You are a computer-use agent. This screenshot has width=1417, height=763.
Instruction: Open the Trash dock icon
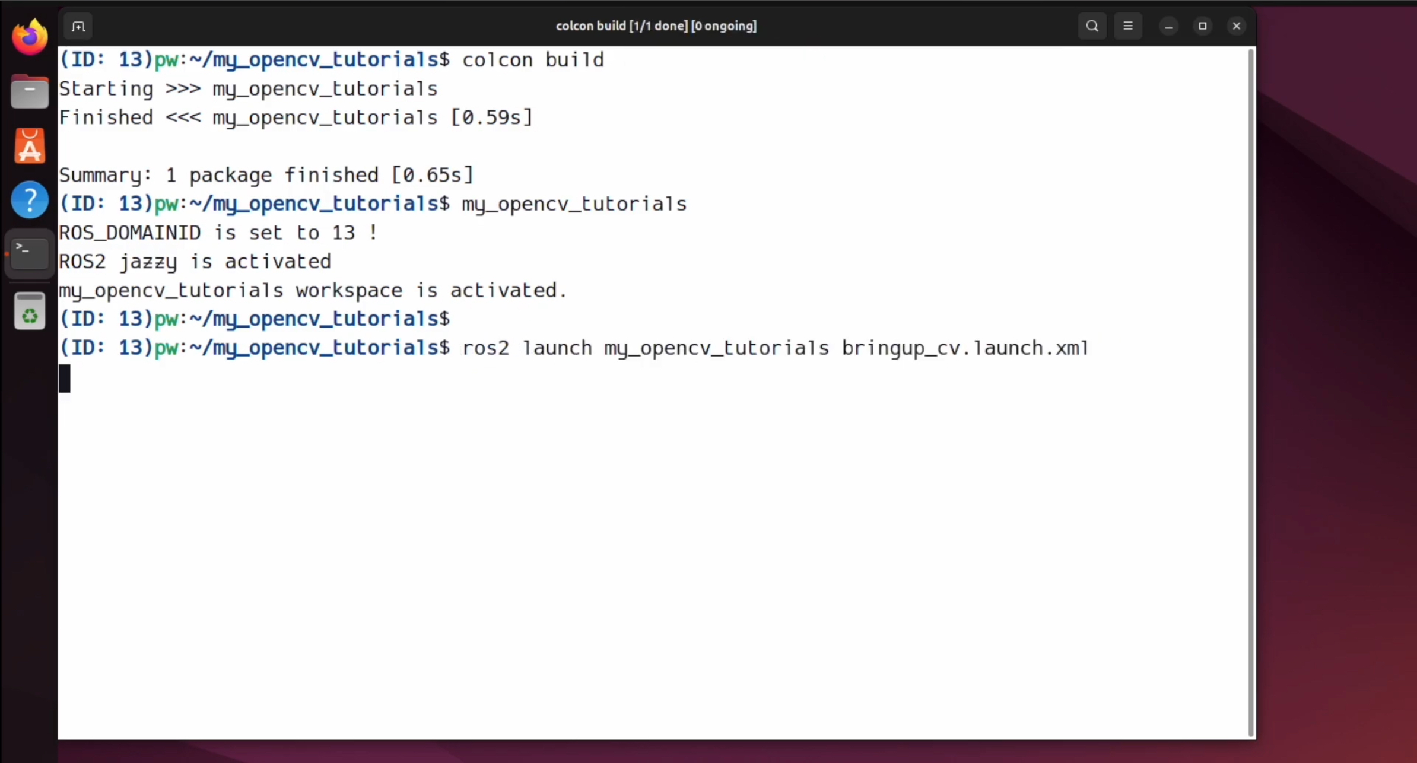29,311
